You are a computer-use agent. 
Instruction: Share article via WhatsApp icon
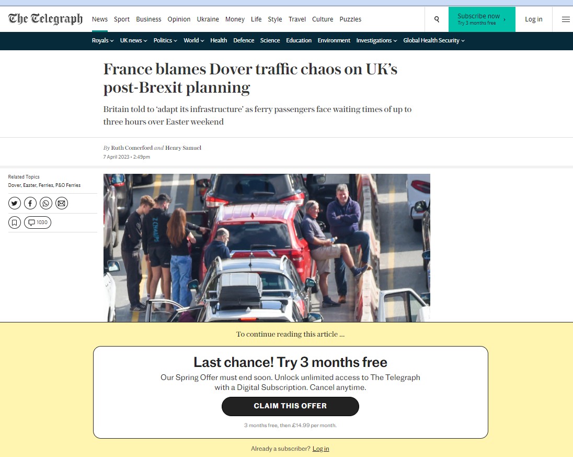tap(46, 203)
